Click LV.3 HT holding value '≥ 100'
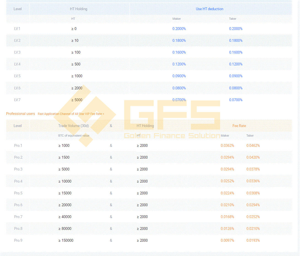The image size is (300, 256). pos(76,52)
